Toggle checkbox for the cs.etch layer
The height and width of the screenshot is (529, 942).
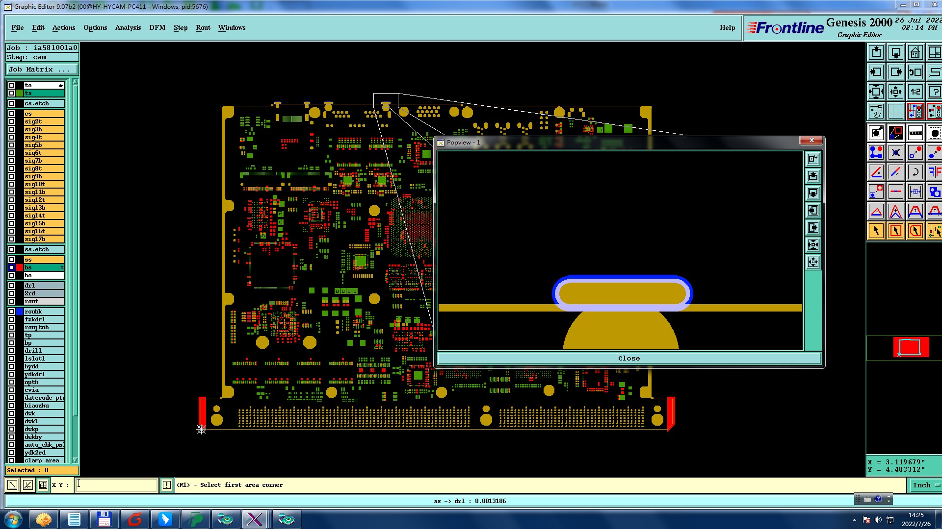[12, 103]
